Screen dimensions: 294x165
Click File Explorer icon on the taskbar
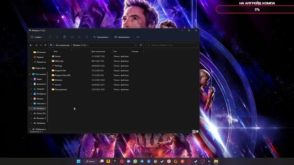(x=216, y=161)
